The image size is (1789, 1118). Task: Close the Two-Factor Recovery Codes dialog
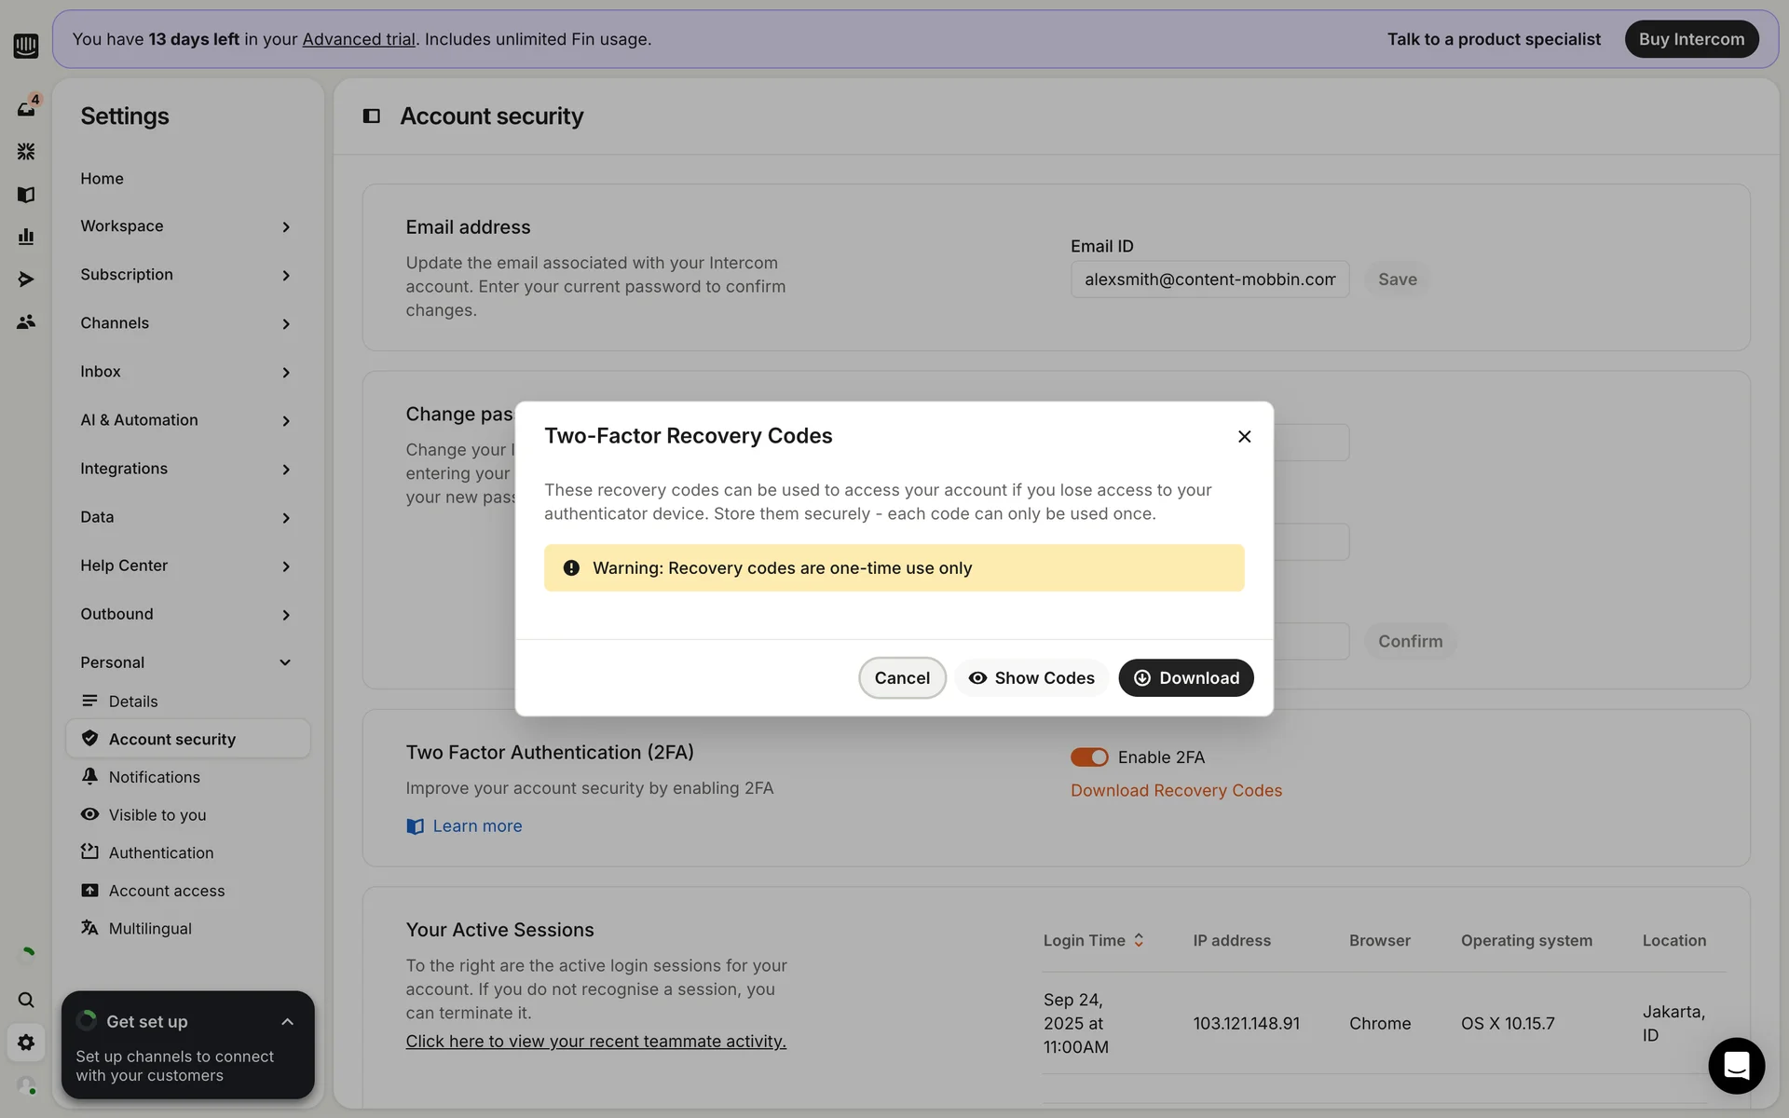(1244, 436)
